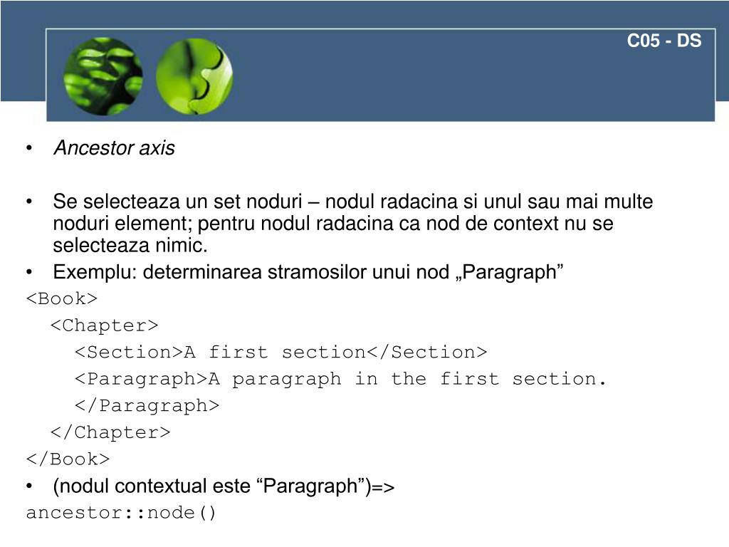Click the bright green puzzle circle image

tap(194, 76)
